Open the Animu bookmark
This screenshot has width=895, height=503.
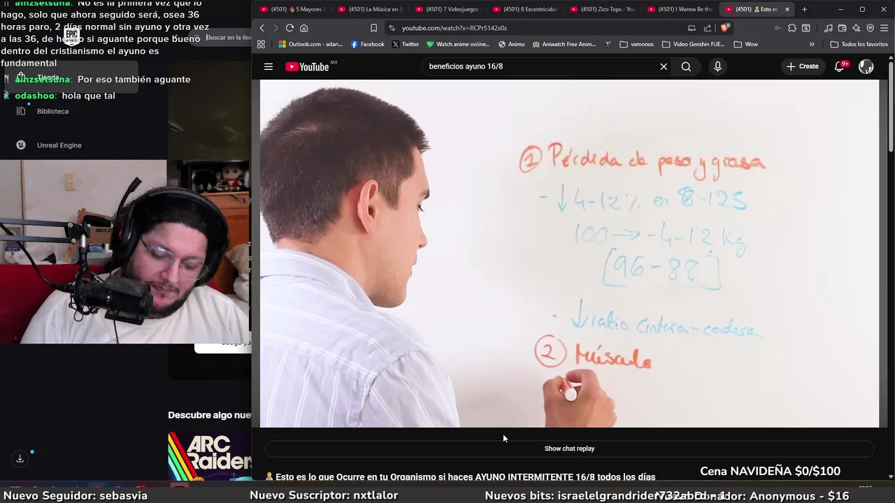[x=511, y=44]
